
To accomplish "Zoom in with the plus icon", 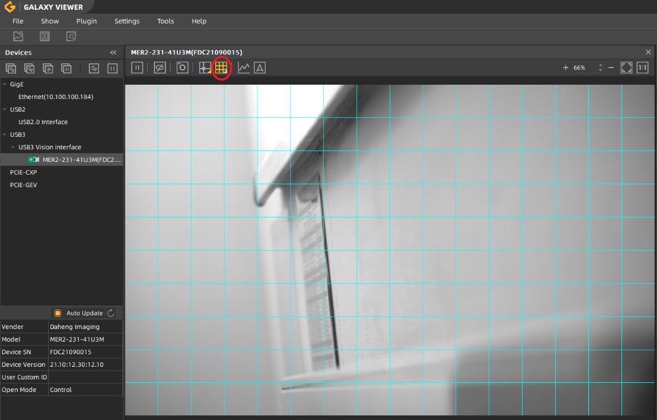I will click(x=565, y=68).
